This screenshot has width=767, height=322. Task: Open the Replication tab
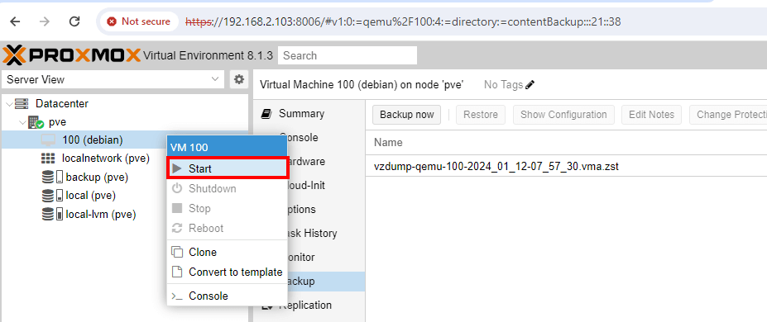tap(309, 305)
